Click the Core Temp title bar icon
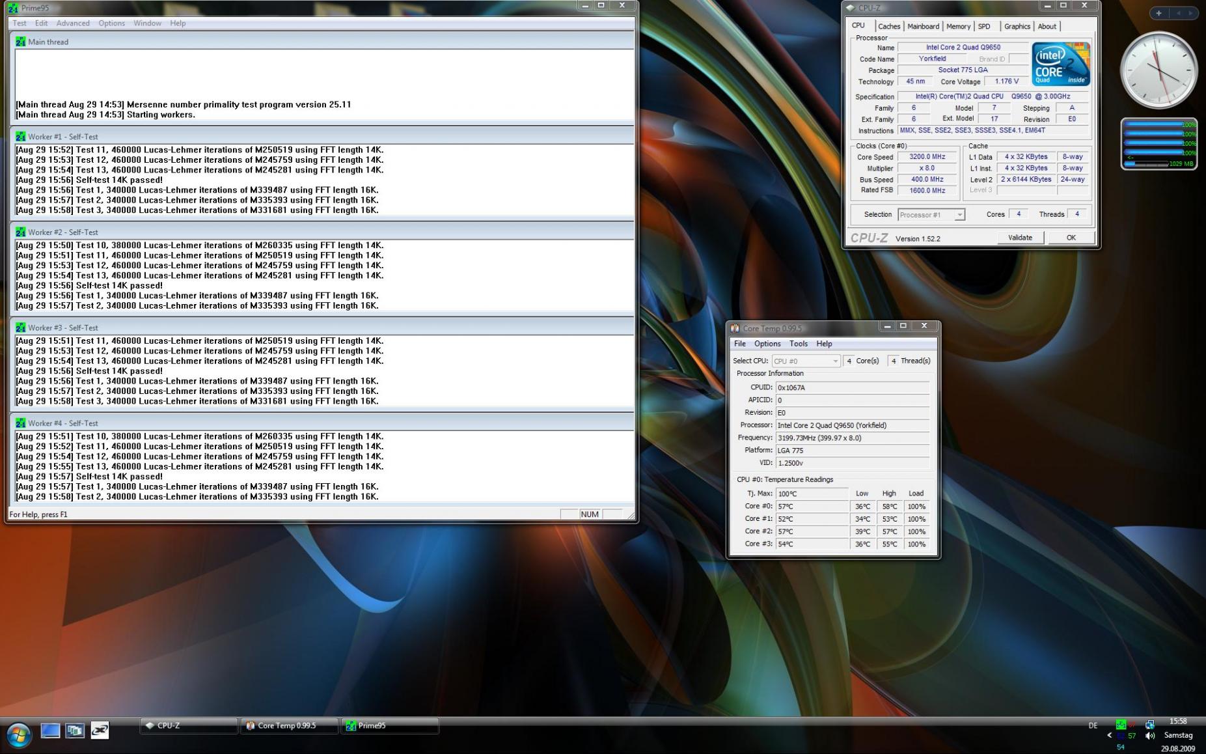Screen dimensions: 1206x754 [x=735, y=328]
